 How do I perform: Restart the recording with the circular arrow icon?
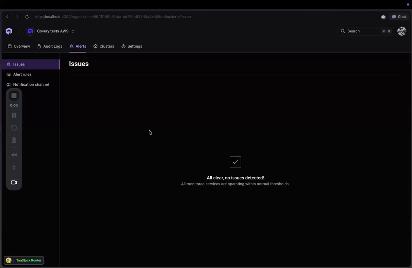pos(14,128)
